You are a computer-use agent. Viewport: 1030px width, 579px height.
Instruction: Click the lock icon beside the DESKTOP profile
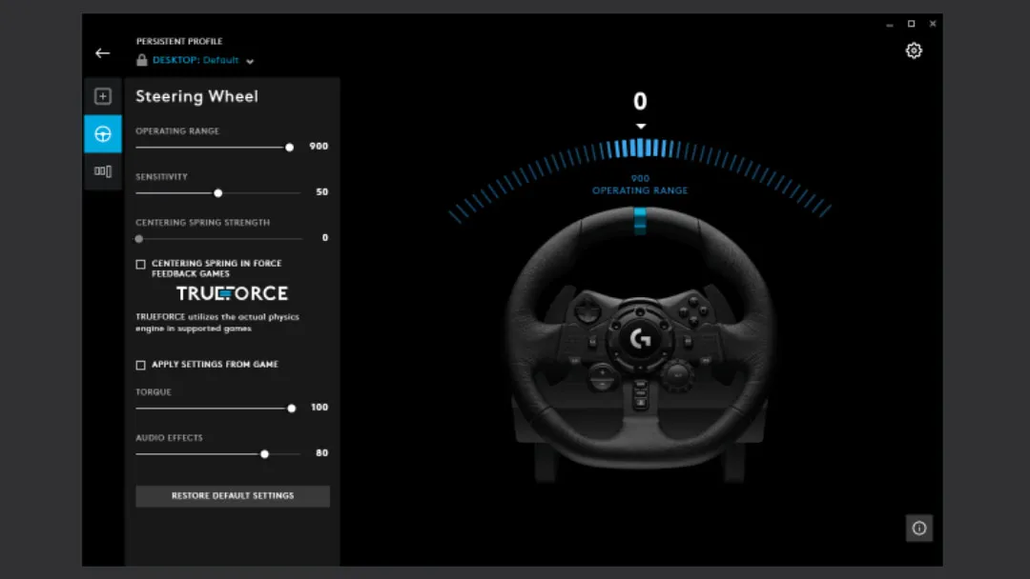coord(140,59)
